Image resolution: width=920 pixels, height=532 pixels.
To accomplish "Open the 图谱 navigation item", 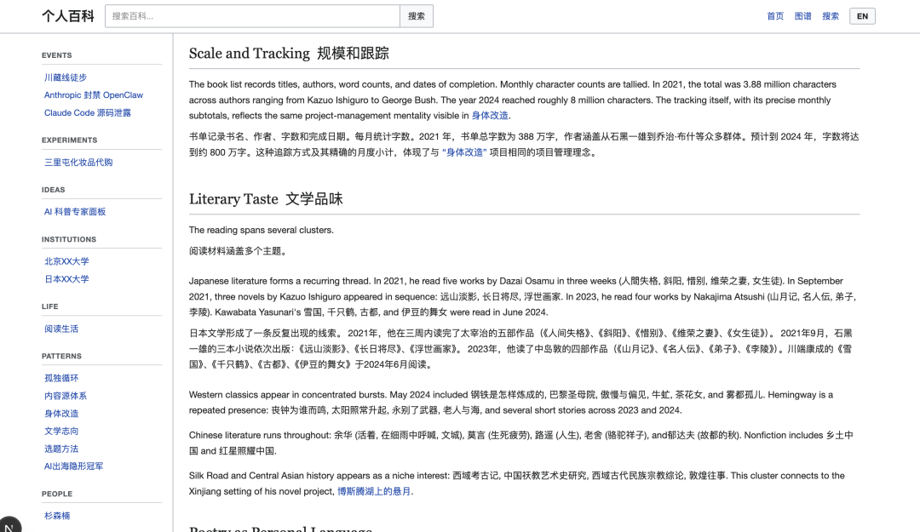I will coord(802,15).
